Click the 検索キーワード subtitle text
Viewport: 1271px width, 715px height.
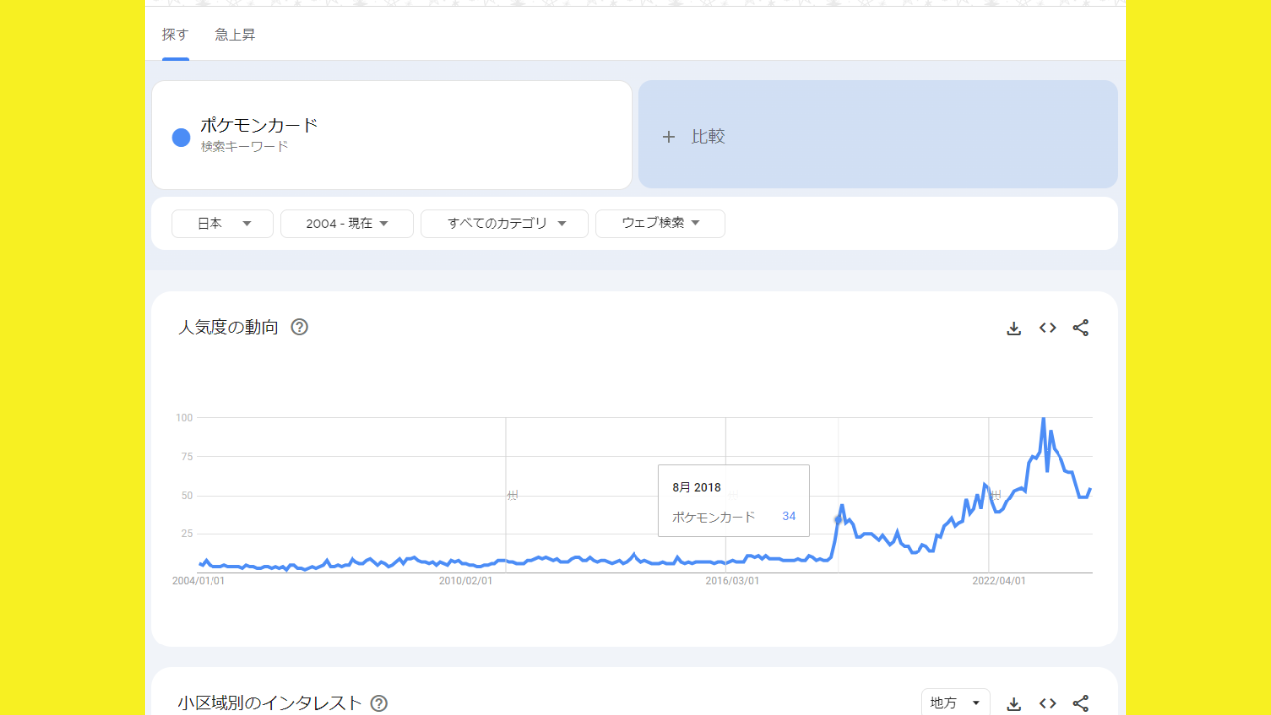click(x=244, y=147)
